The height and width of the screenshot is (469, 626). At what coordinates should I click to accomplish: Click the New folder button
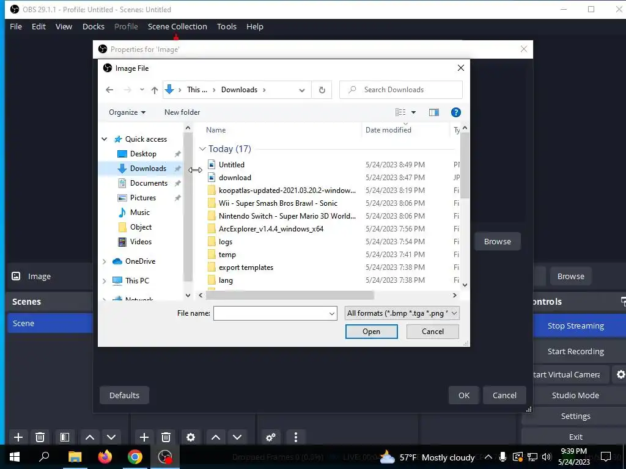pyautogui.click(x=182, y=112)
